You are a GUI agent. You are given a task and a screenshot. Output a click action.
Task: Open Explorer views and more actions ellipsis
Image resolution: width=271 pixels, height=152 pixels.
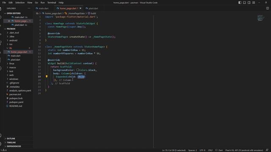click(x=29, y=8)
